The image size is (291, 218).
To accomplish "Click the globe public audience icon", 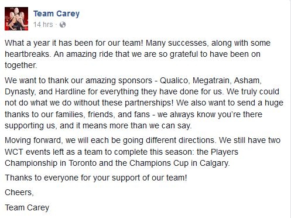I will (63, 25).
